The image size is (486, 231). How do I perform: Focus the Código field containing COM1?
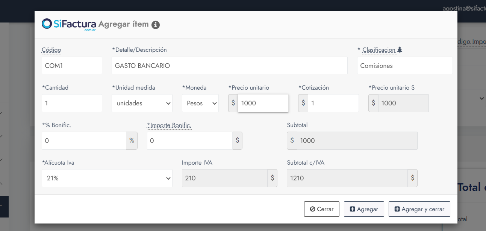(x=72, y=66)
